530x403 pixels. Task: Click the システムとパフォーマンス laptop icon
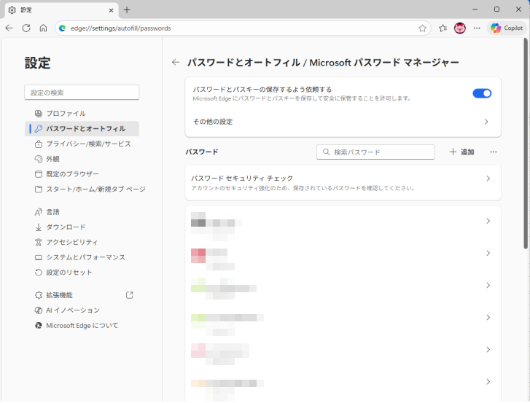point(39,257)
